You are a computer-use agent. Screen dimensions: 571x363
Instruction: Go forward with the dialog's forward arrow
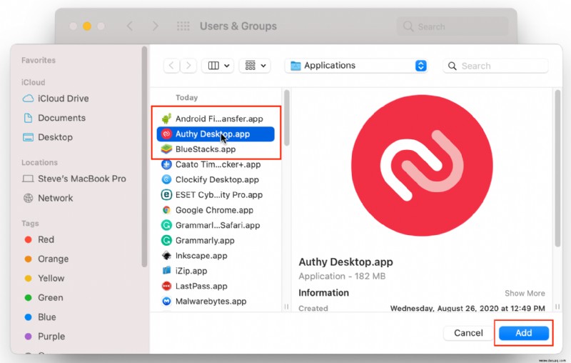pyautogui.click(x=188, y=66)
